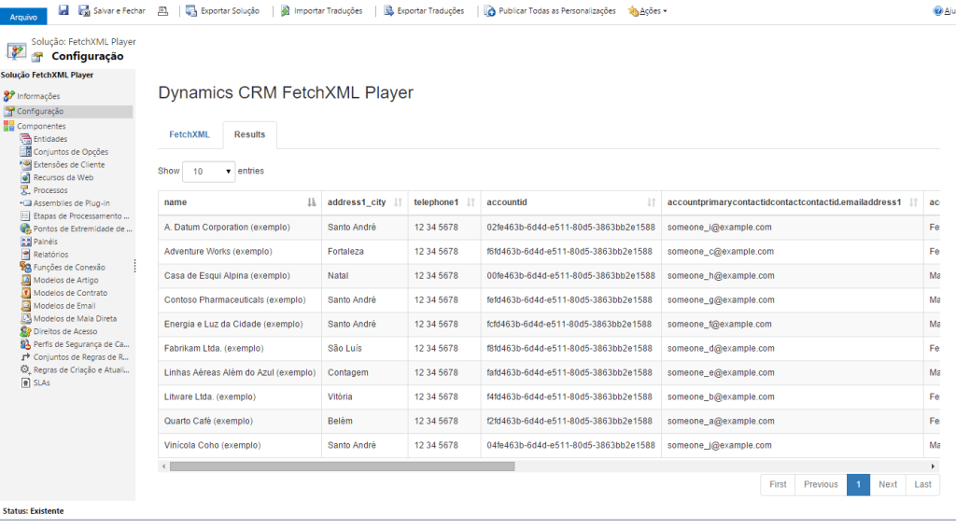Click the Extensões de Cliente icon
Viewport: 956px width, 528px height.
[25, 164]
